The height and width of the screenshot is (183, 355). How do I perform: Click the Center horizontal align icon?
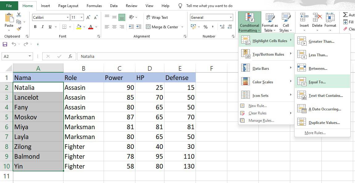pos(114,27)
